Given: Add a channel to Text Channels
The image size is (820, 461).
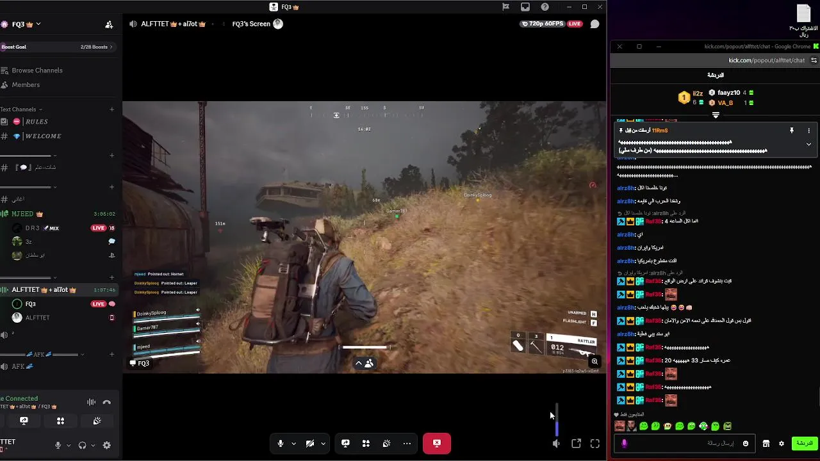Looking at the screenshot, I should 111,109.
